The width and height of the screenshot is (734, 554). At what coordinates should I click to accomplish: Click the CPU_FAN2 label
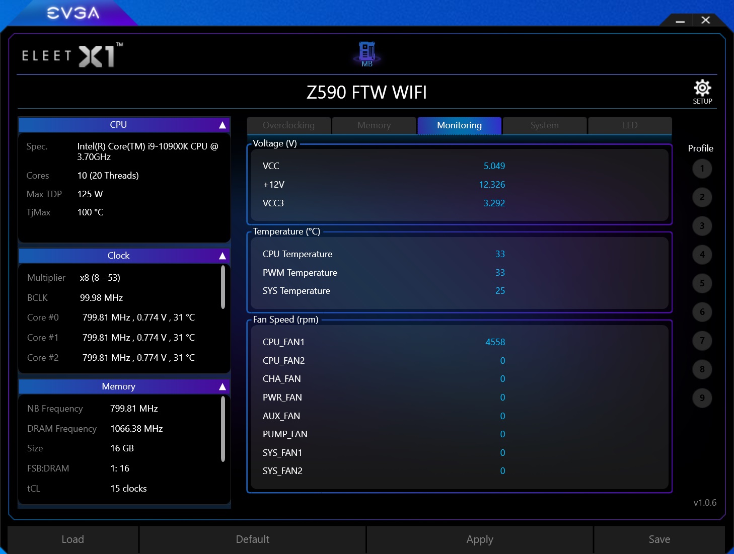click(x=283, y=361)
